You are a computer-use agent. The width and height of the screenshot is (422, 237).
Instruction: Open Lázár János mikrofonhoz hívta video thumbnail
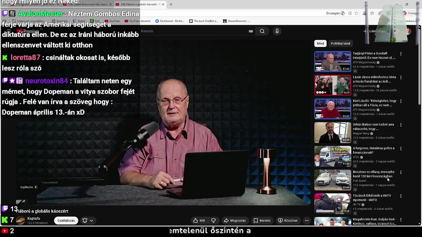333,85
